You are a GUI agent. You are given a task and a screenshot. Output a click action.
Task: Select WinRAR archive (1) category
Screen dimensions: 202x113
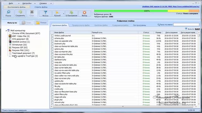click(21, 42)
